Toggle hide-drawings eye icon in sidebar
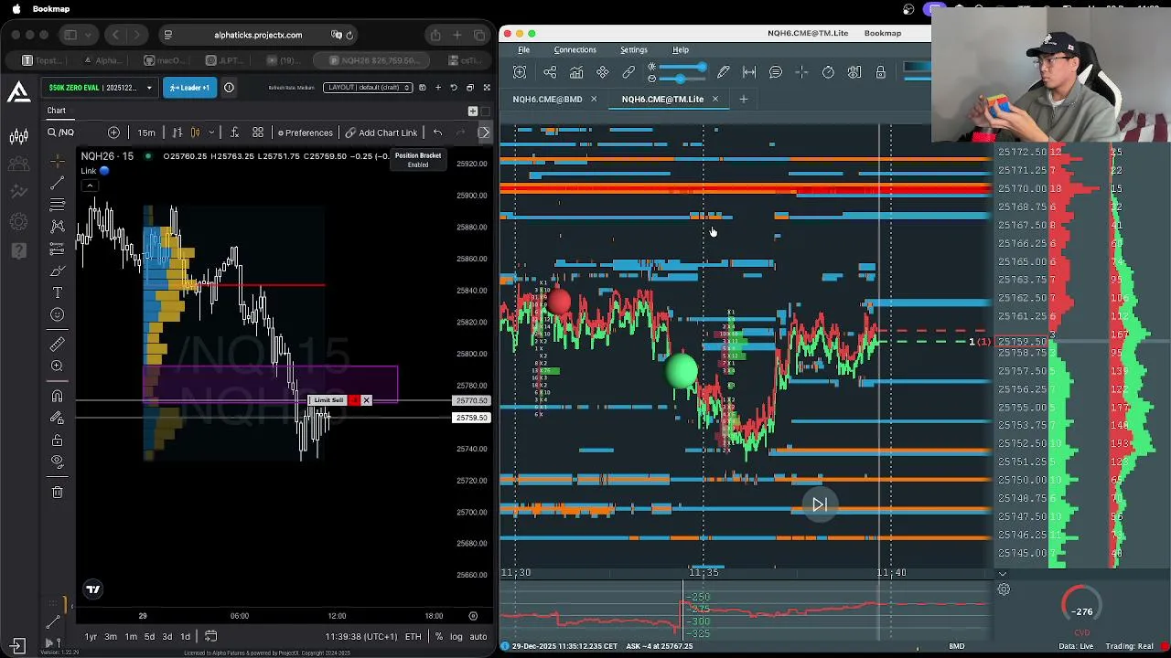The width and height of the screenshot is (1171, 658). (x=58, y=462)
